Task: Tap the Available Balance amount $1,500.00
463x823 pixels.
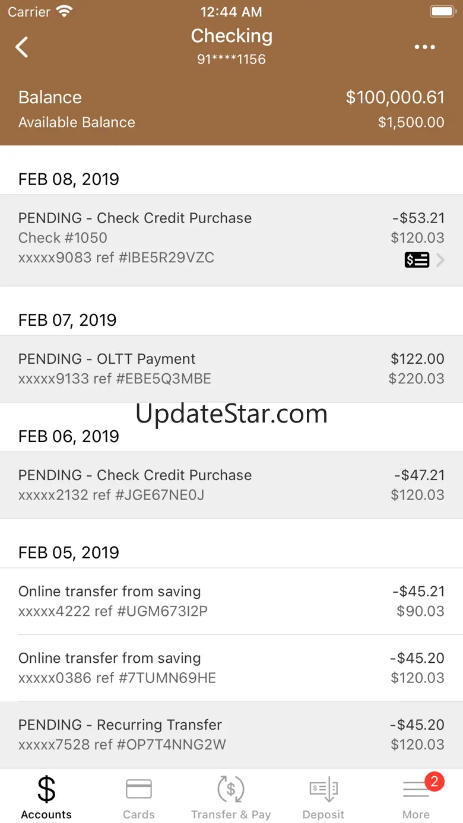Action: pos(411,122)
